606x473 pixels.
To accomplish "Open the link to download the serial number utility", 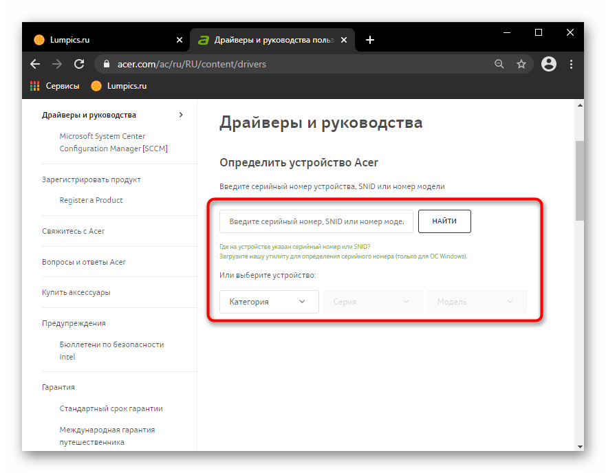I will pyautogui.click(x=343, y=256).
